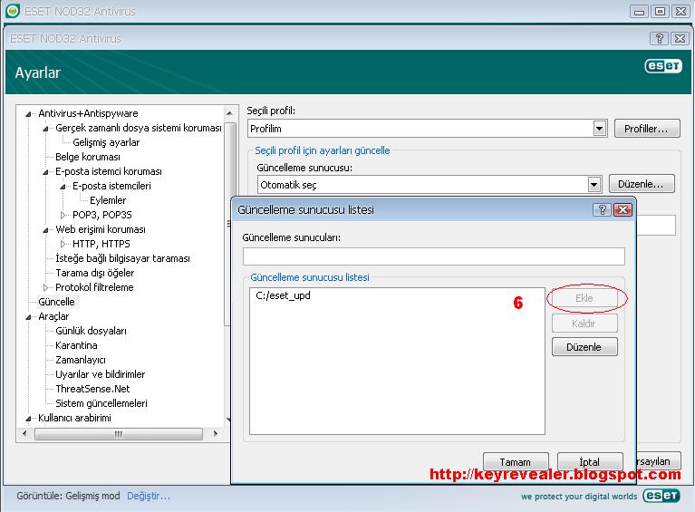The image size is (695, 512).
Task: Collapse the Web erişimi koruması node
Action: click(x=45, y=230)
